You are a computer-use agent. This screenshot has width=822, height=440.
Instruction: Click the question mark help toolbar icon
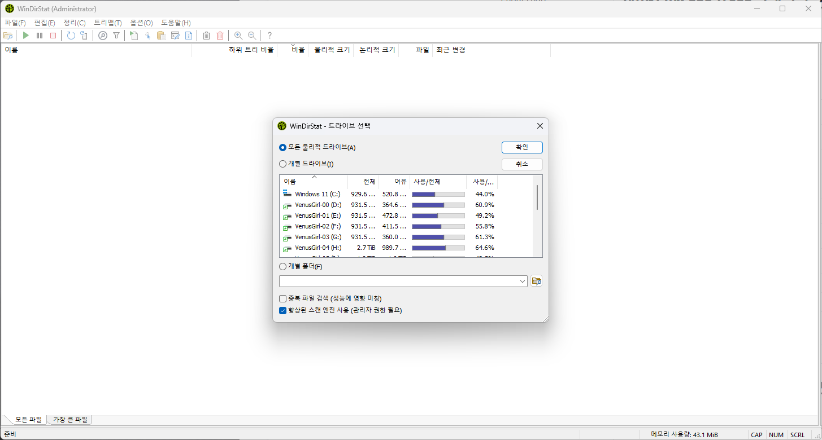click(x=269, y=36)
